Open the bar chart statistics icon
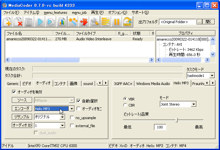 62,22
